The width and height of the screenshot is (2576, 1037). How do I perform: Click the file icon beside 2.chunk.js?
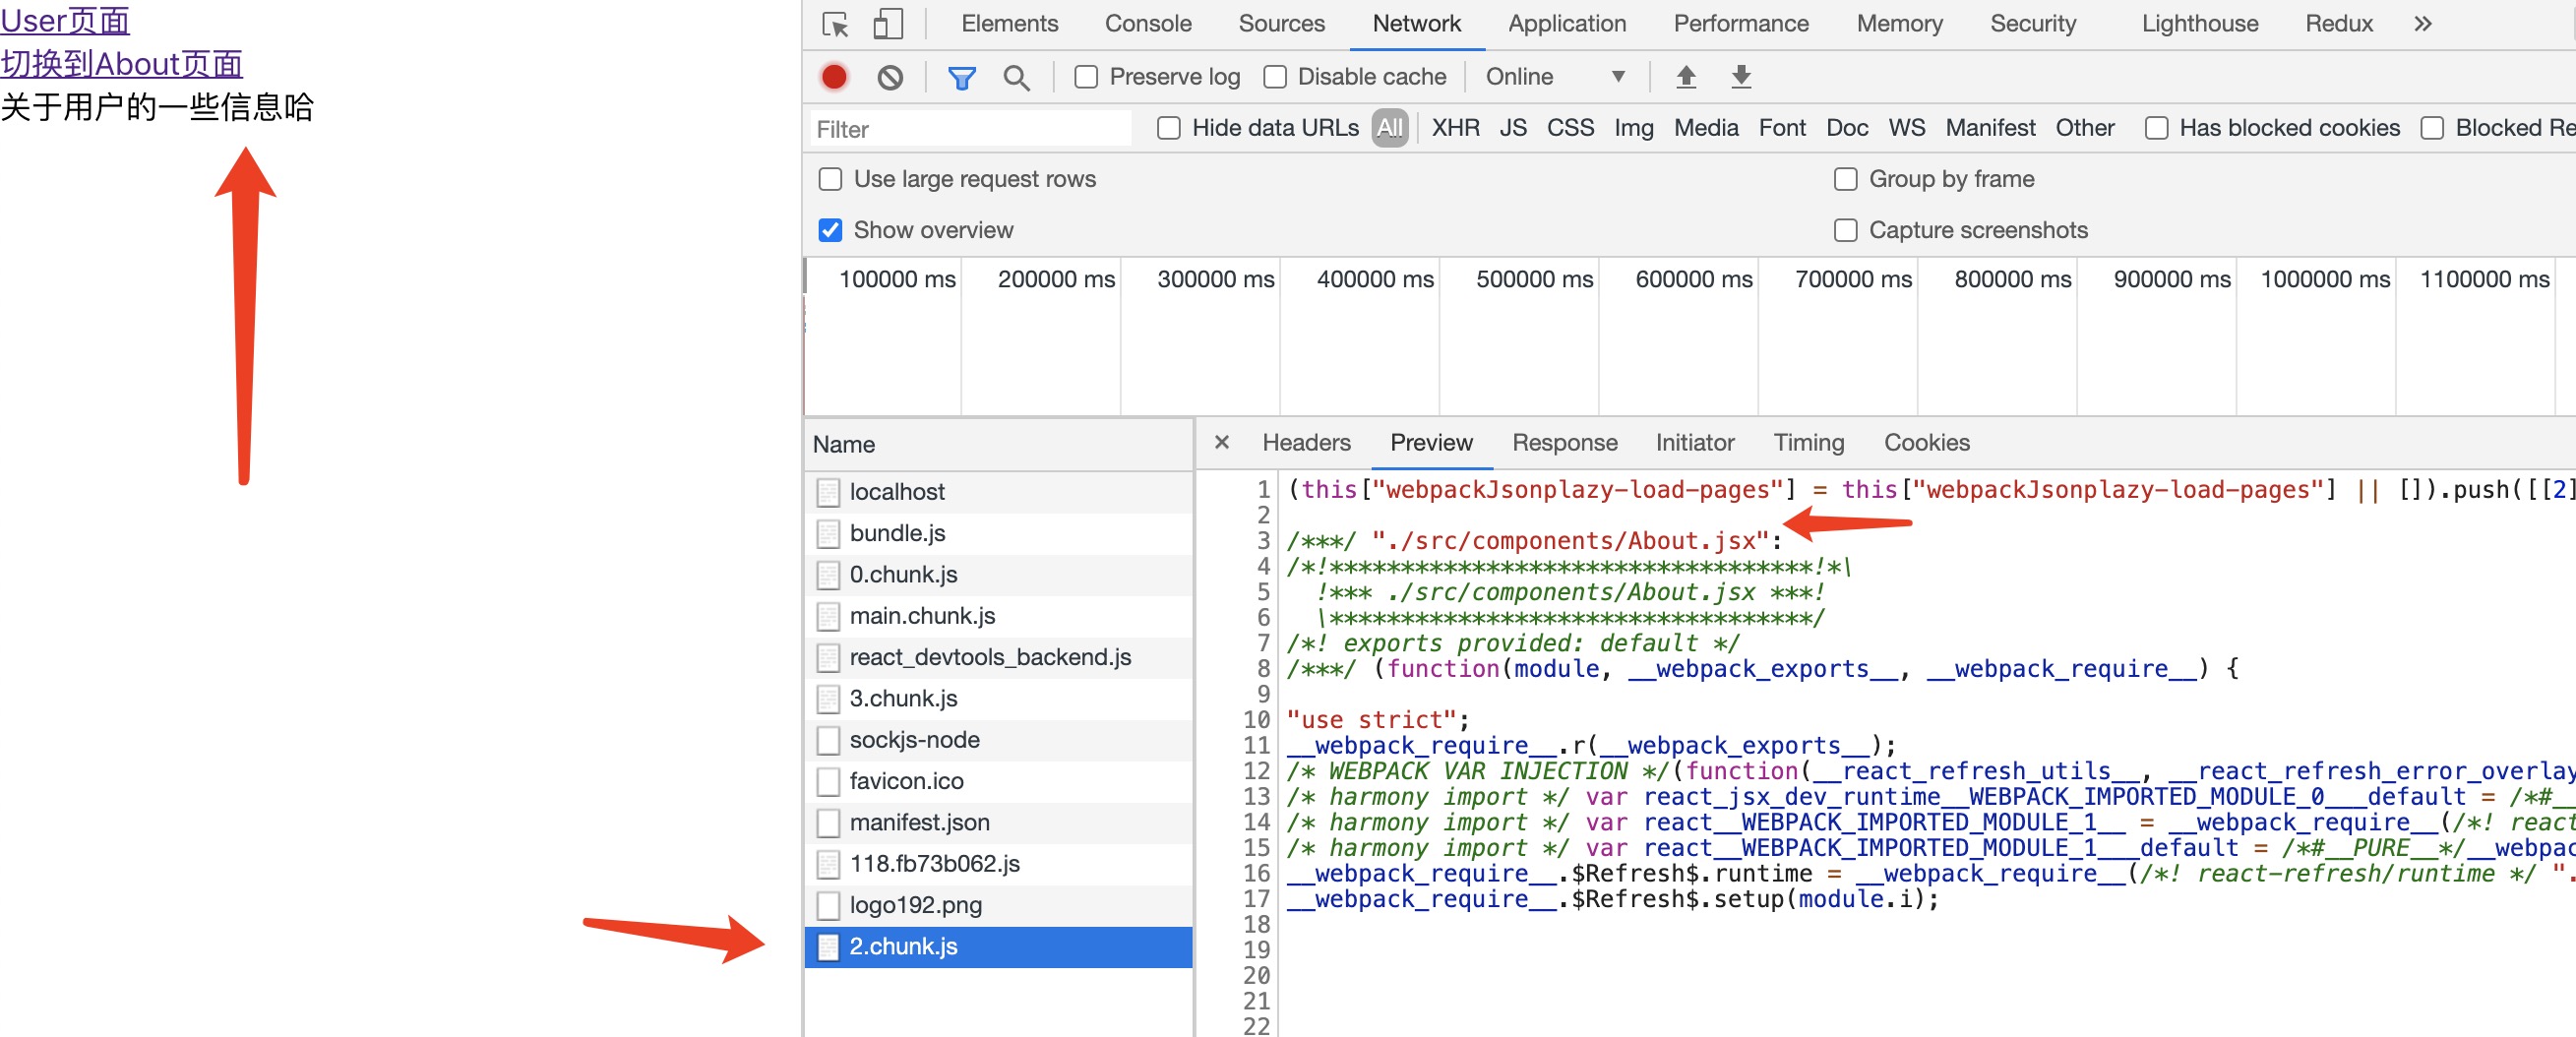pyautogui.click(x=828, y=947)
